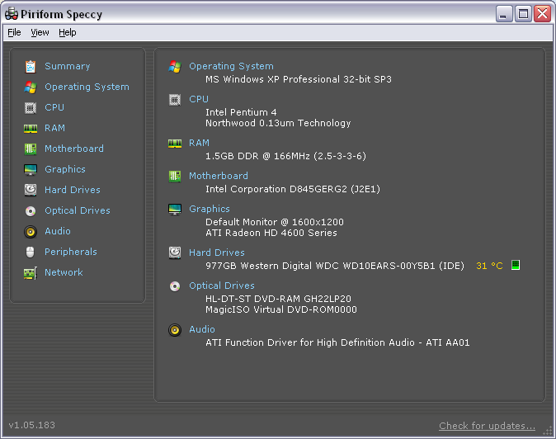
Task: Click the Graphics monitor icon in summary panel
Action: tap(175, 210)
